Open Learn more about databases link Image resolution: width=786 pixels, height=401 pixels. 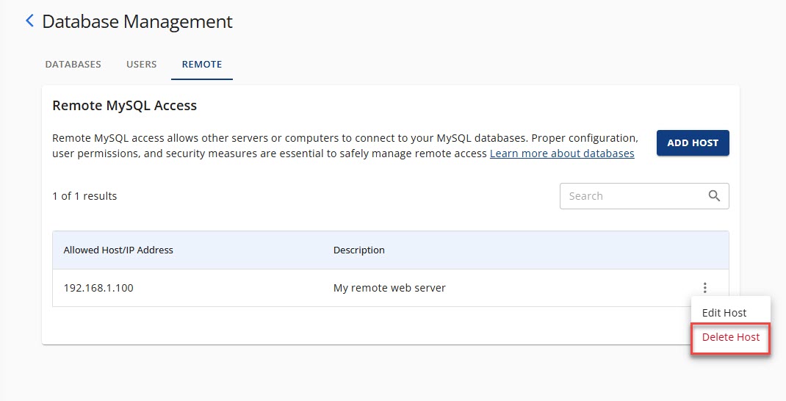click(562, 153)
